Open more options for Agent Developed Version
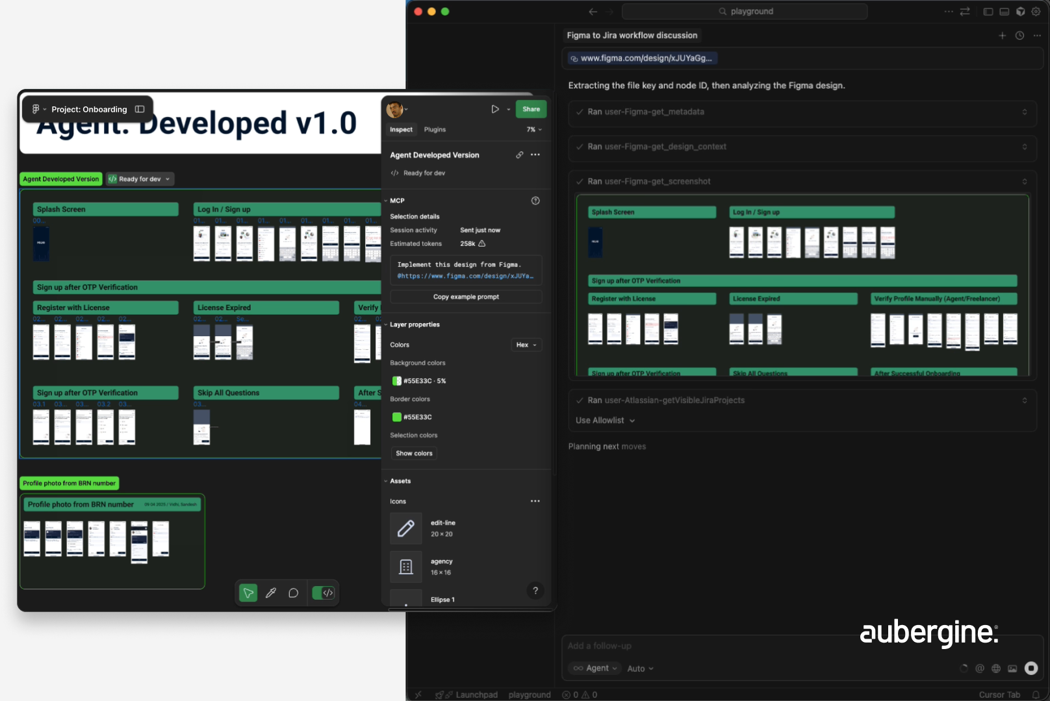 point(535,155)
